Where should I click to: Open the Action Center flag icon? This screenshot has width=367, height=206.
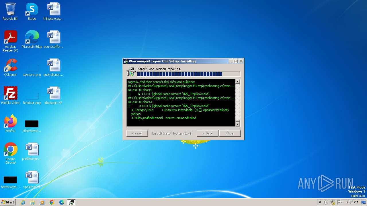(340, 202)
